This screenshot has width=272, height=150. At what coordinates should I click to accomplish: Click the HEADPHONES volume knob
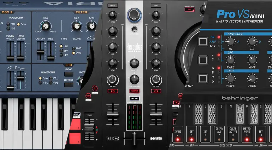click(134, 79)
